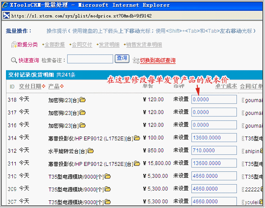The image size is (265, 208).
Task: Open the 销售发货单明细 tab
Action: pyautogui.click(x=143, y=45)
